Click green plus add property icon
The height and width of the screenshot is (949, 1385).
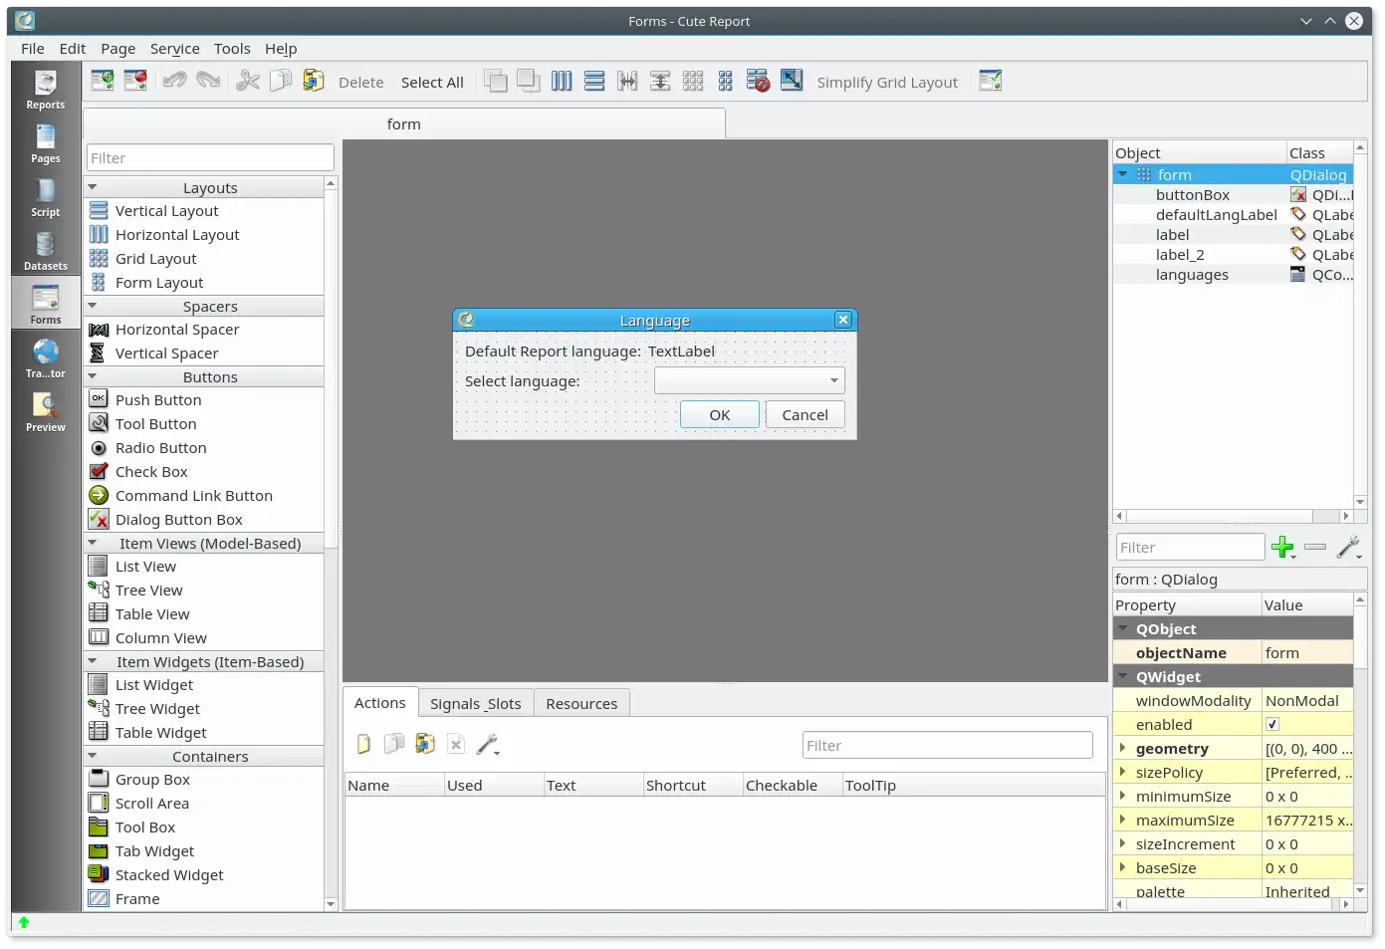pos(1282,547)
